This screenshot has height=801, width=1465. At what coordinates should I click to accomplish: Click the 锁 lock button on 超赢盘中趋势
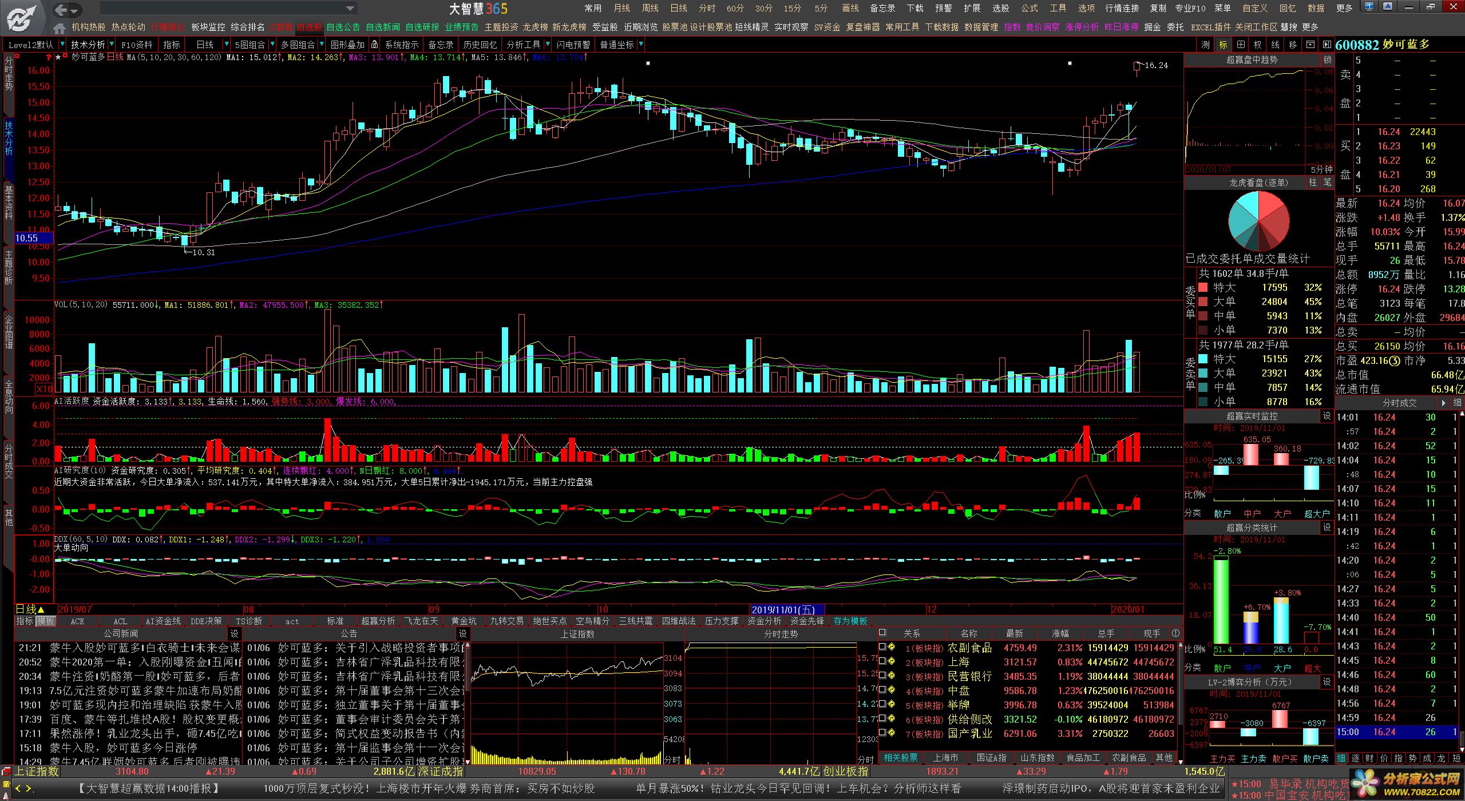pyautogui.click(x=1328, y=60)
